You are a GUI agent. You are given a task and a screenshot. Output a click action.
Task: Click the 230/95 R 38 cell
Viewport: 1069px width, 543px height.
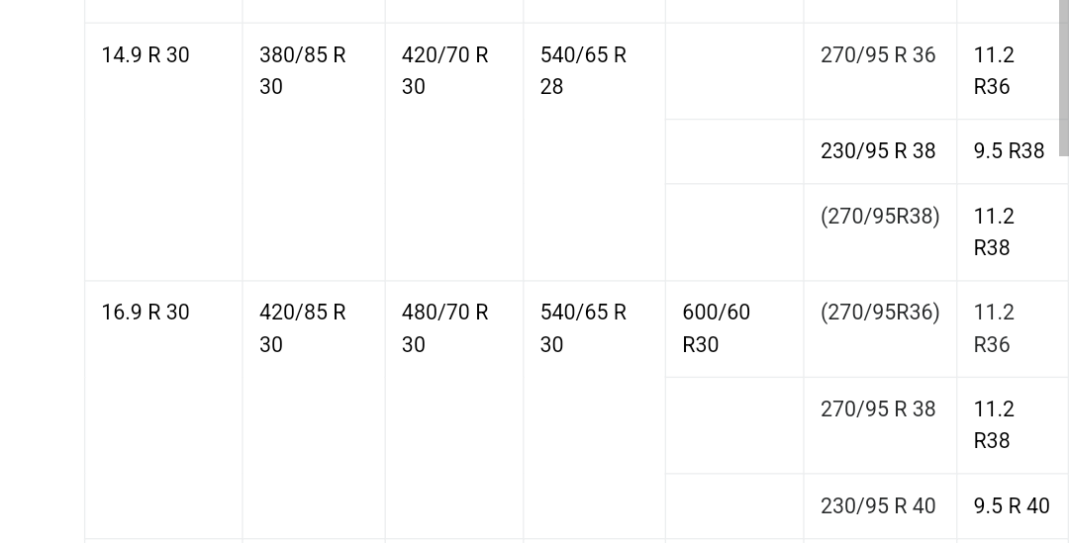coord(878,151)
